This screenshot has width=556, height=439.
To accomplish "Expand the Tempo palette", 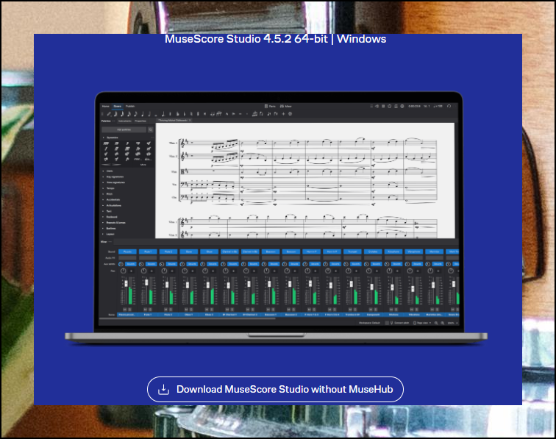I will [104, 188].
